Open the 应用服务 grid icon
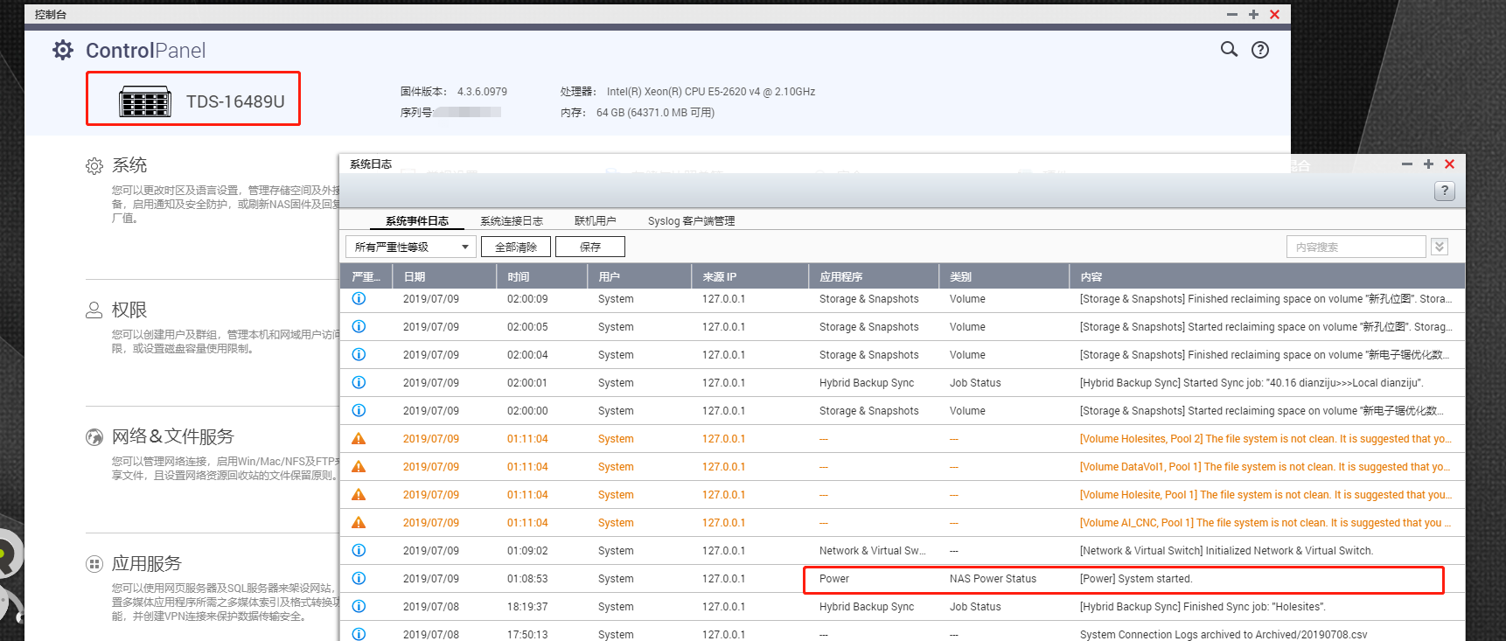The width and height of the screenshot is (1506, 641). 94,564
